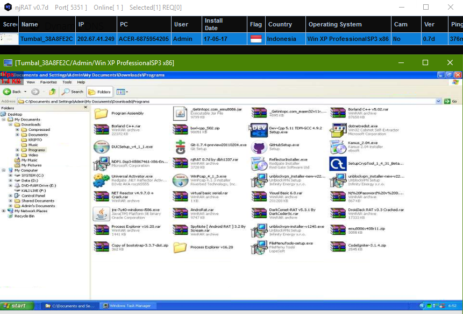This screenshot has width=463, height=314.
Task: Click the Go button beside address bar
Action: tap(451, 101)
